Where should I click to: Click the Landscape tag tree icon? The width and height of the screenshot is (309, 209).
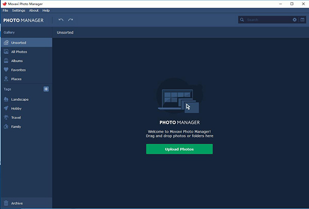6,99
